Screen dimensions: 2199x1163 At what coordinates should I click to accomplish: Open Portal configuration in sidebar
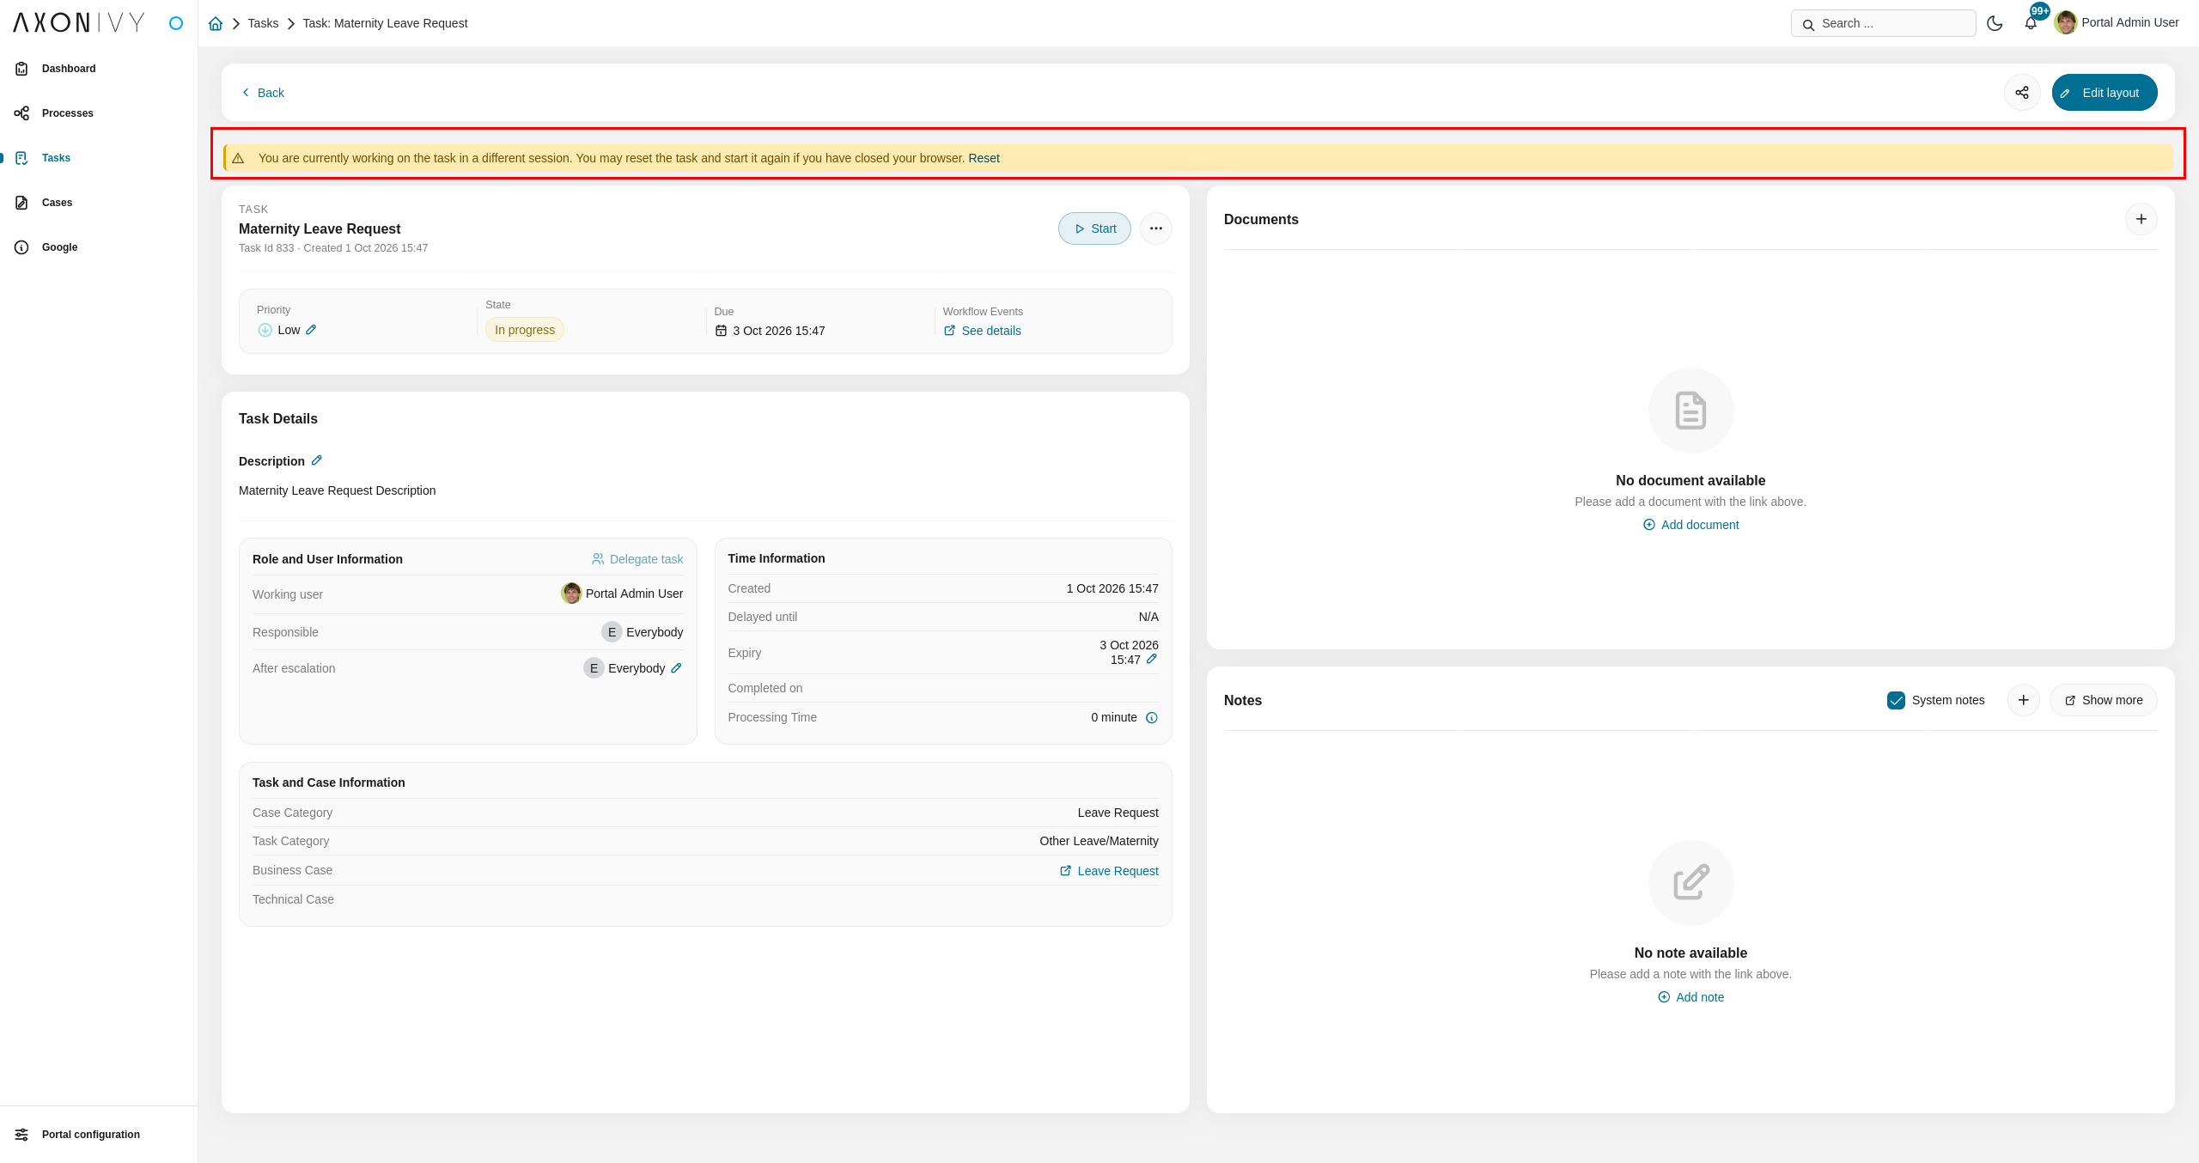coord(99,1135)
